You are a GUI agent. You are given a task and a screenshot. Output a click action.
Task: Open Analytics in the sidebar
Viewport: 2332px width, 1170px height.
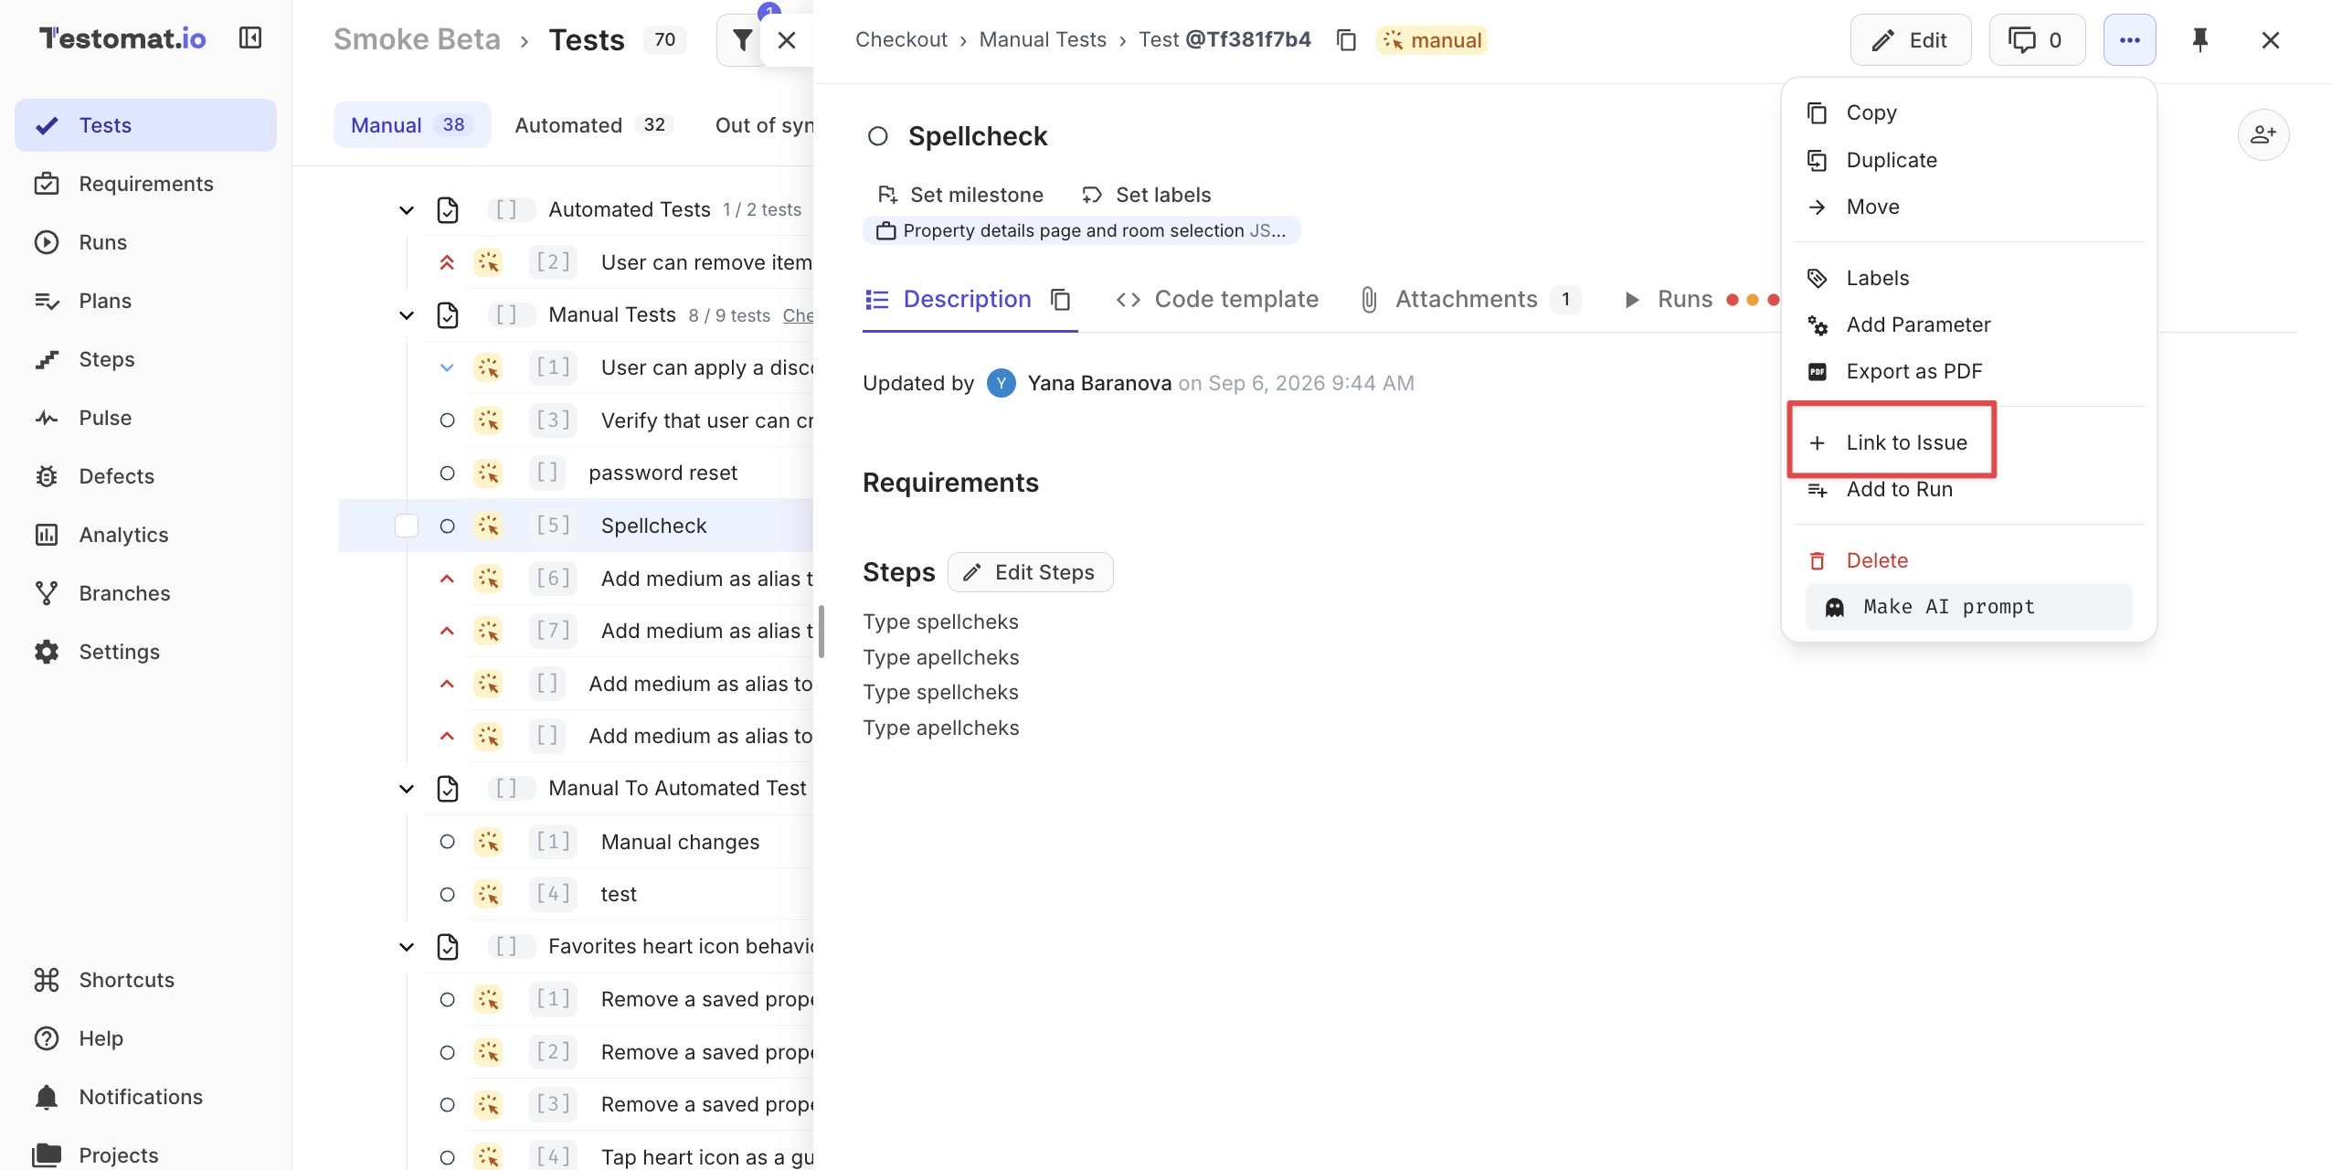pos(145,535)
